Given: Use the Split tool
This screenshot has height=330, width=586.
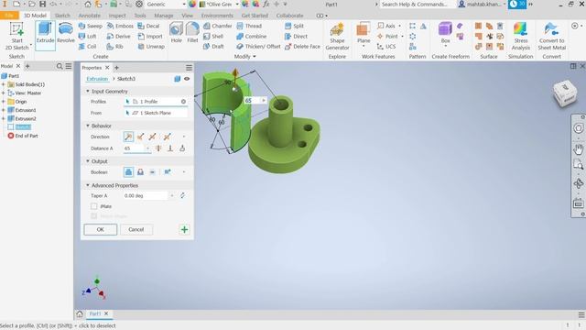Looking at the screenshot, I should pos(294,26).
